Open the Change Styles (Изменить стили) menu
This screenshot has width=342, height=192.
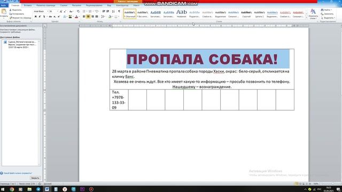(313, 14)
